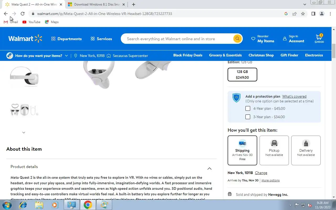Select the accessories bundle thumbnail
This screenshot has height=210, width=336.
click(x=24, y=110)
